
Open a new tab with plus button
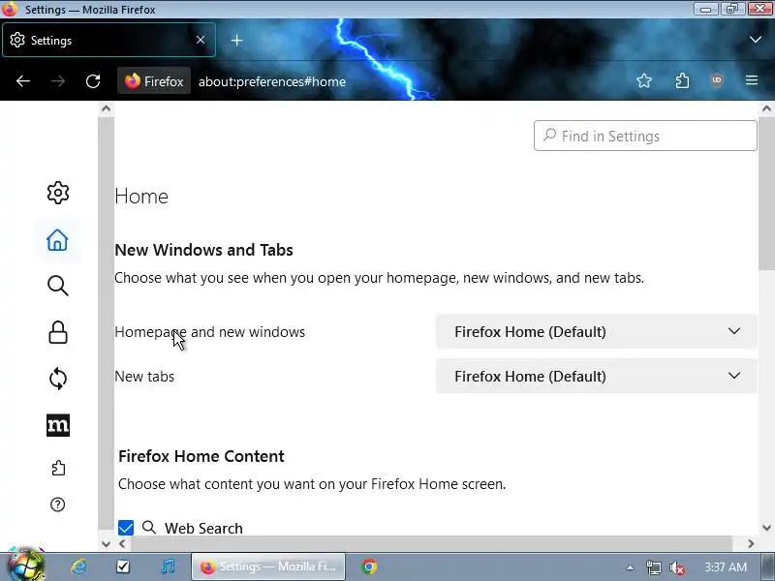[x=236, y=41]
